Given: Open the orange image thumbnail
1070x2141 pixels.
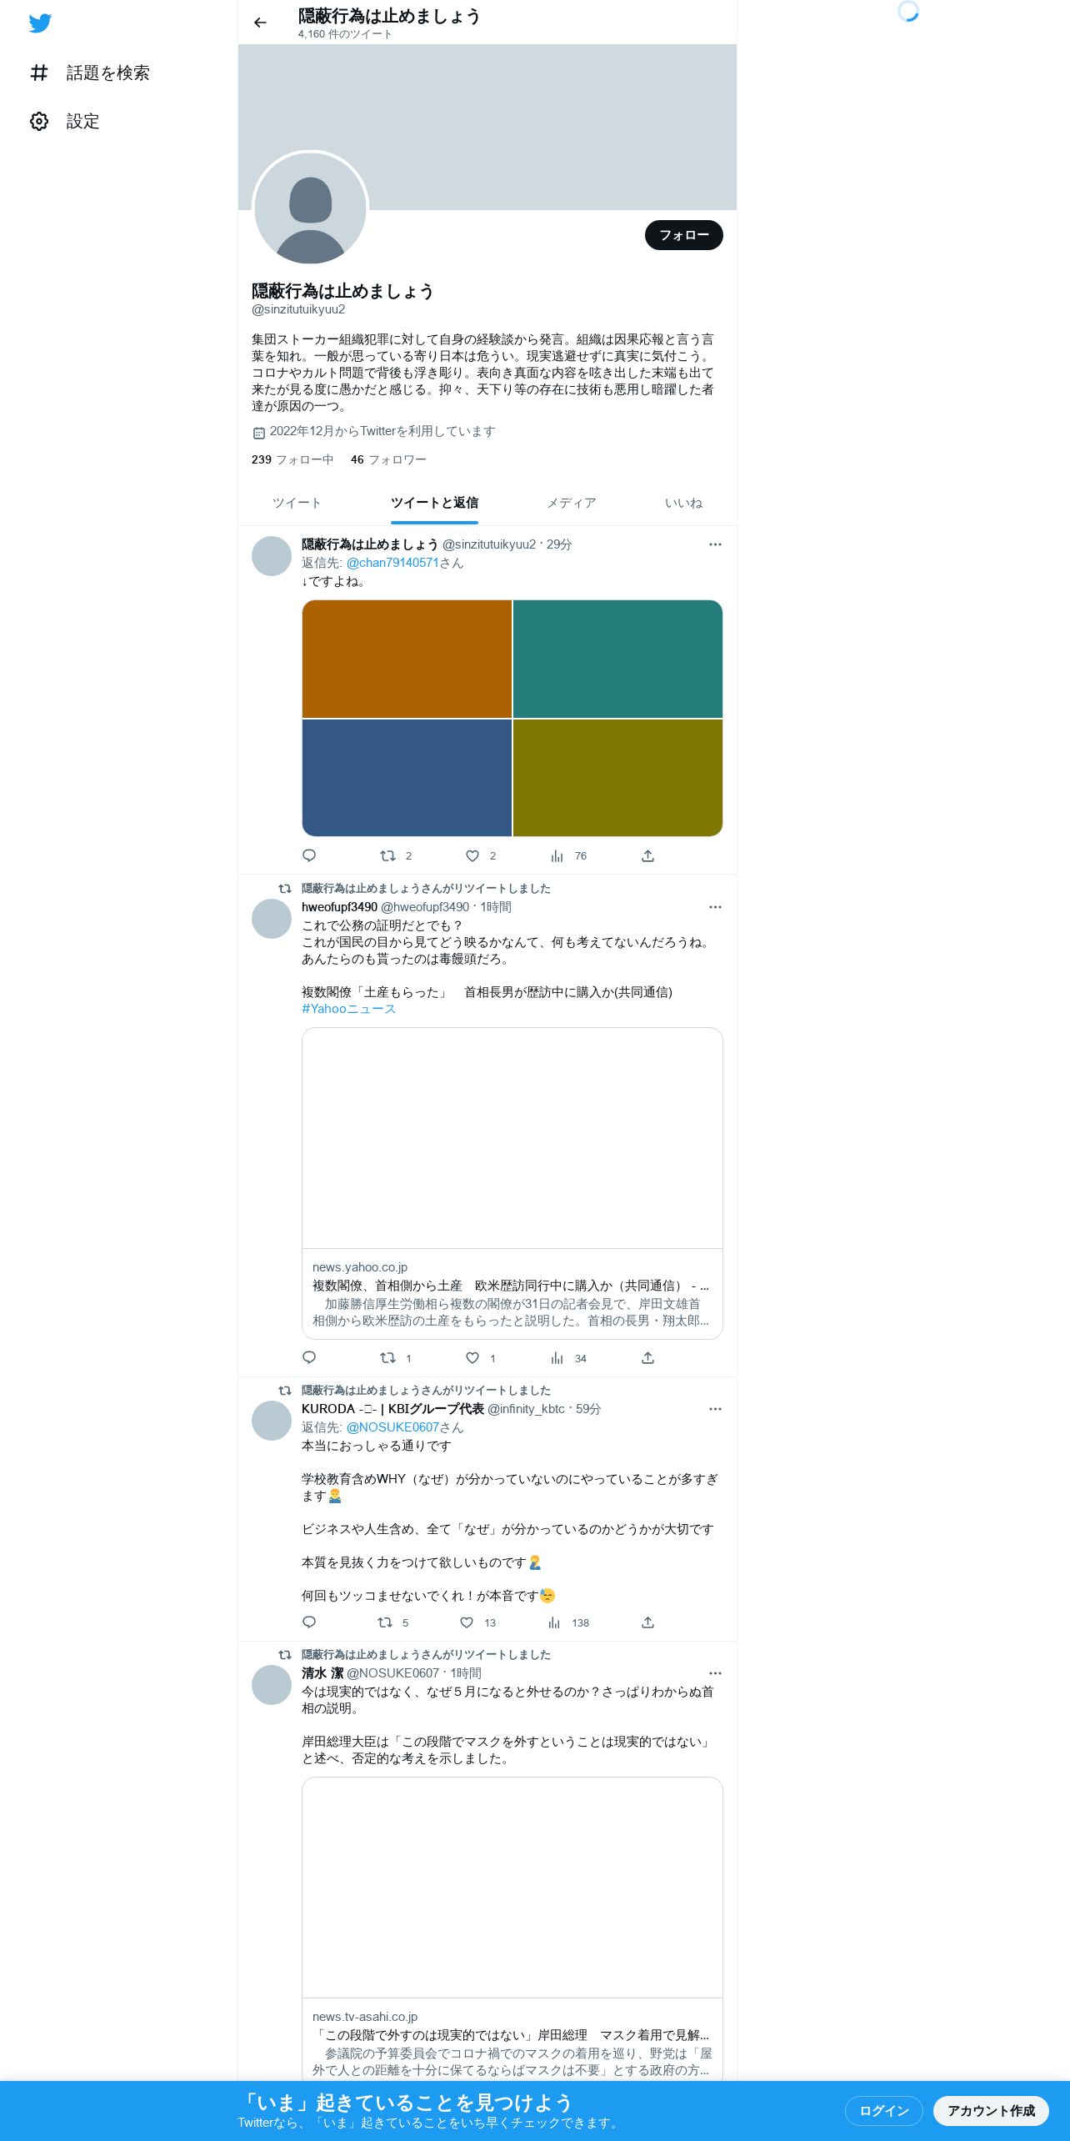Looking at the screenshot, I should [407, 659].
